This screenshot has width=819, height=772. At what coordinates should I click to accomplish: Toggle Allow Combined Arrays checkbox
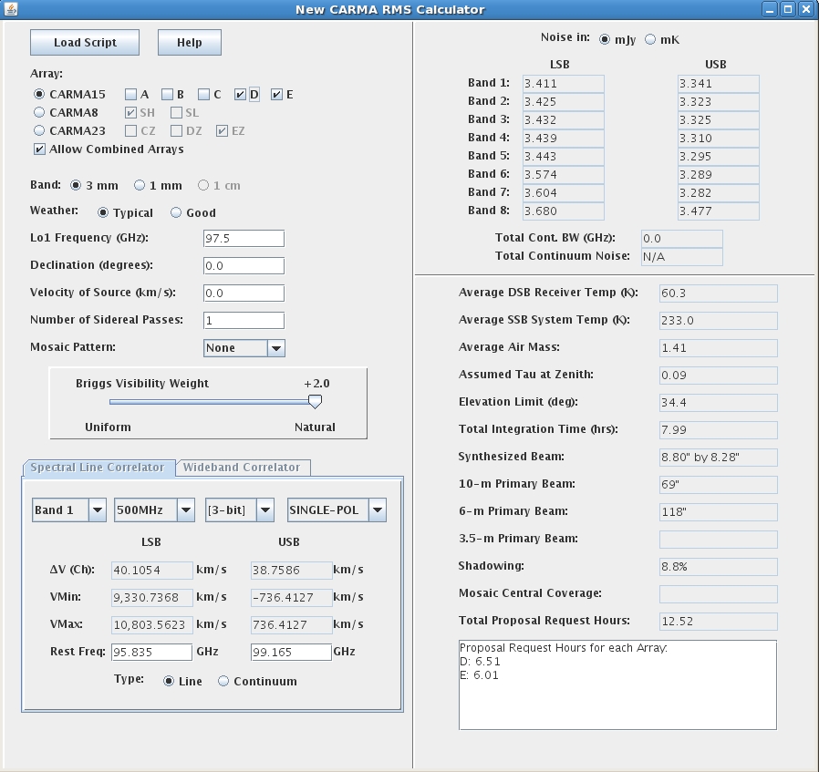[x=39, y=149]
